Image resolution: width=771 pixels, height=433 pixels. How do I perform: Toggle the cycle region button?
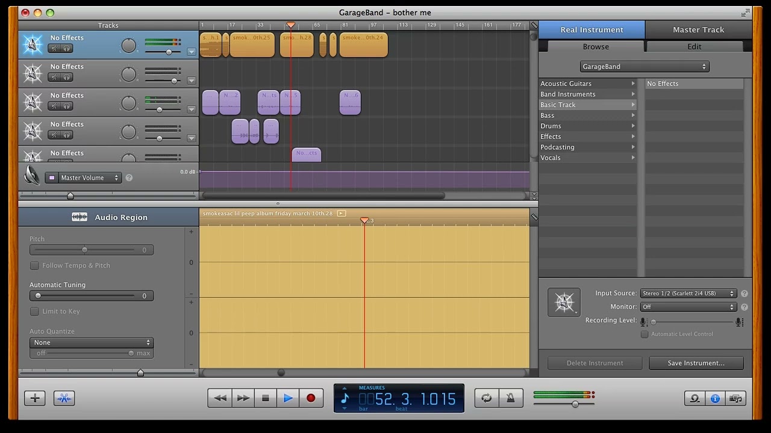pos(487,398)
